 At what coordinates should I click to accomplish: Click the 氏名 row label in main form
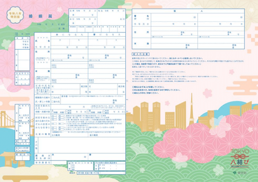pyautogui.click(x=42, y=41)
